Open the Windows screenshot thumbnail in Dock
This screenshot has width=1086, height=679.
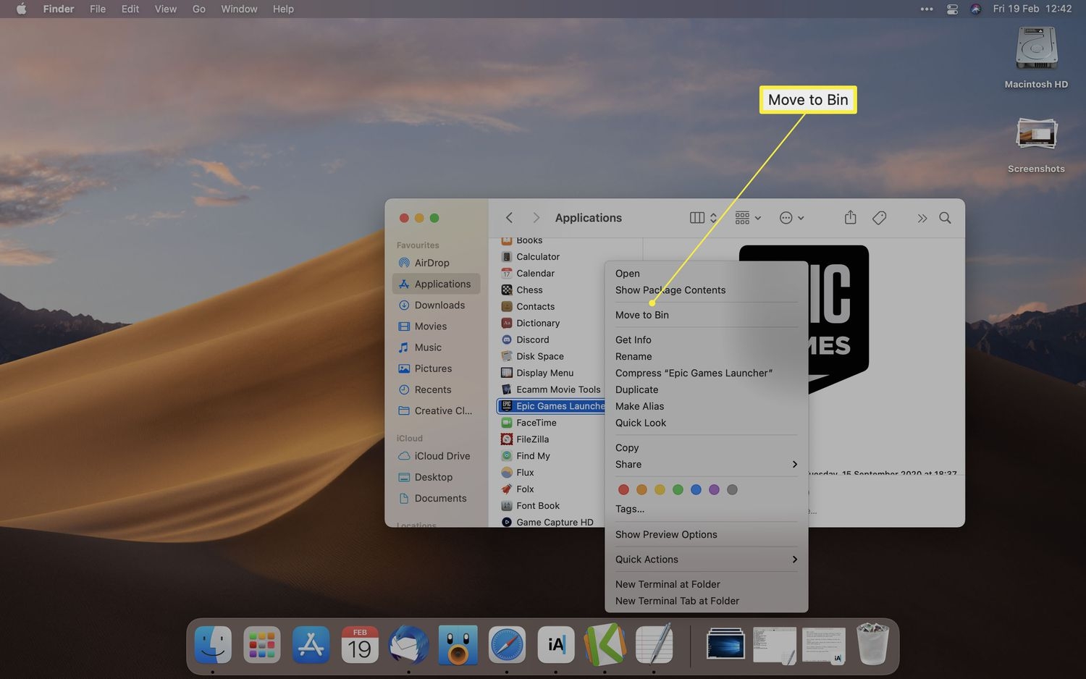pos(725,644)
